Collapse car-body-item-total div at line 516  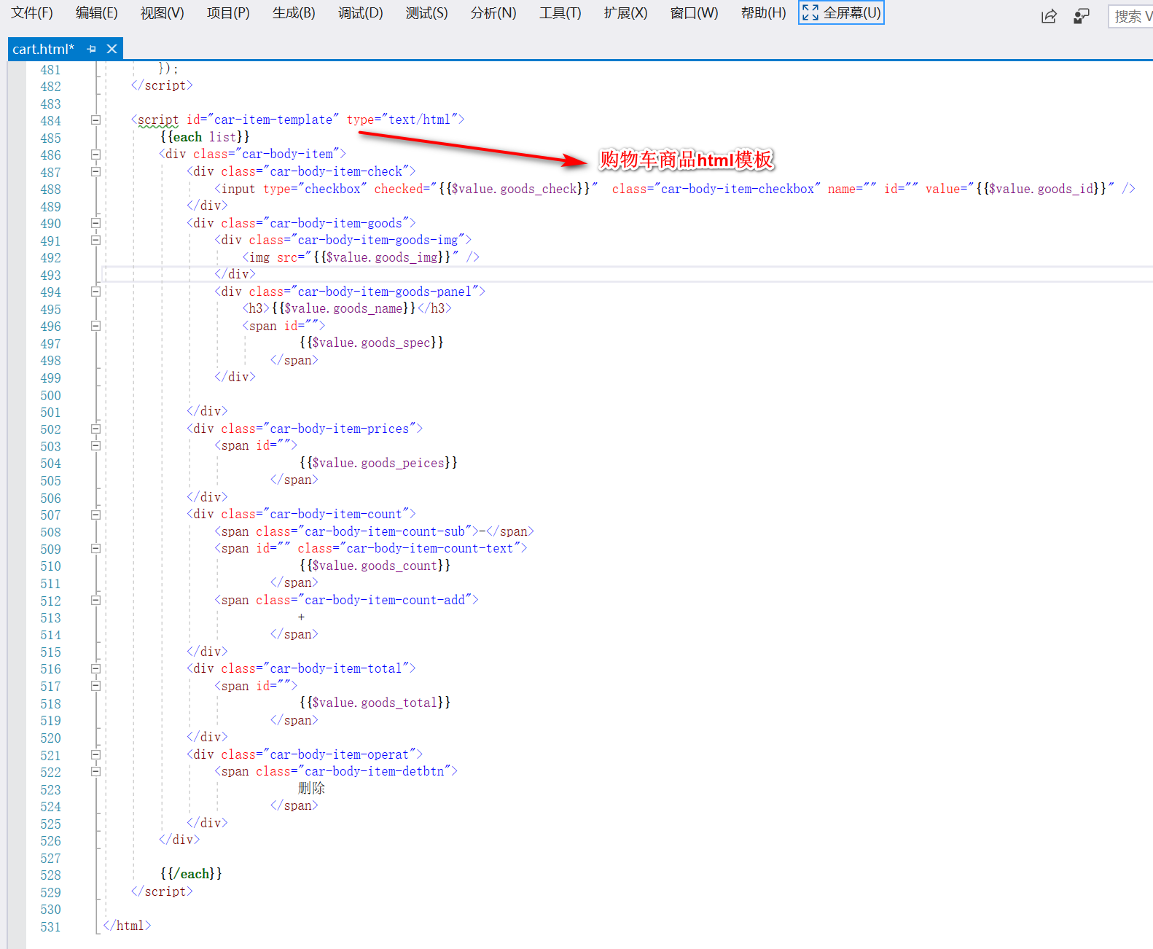click(x=95, y=668)
